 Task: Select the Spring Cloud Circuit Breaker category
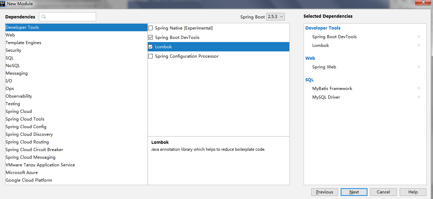[76, 150]
